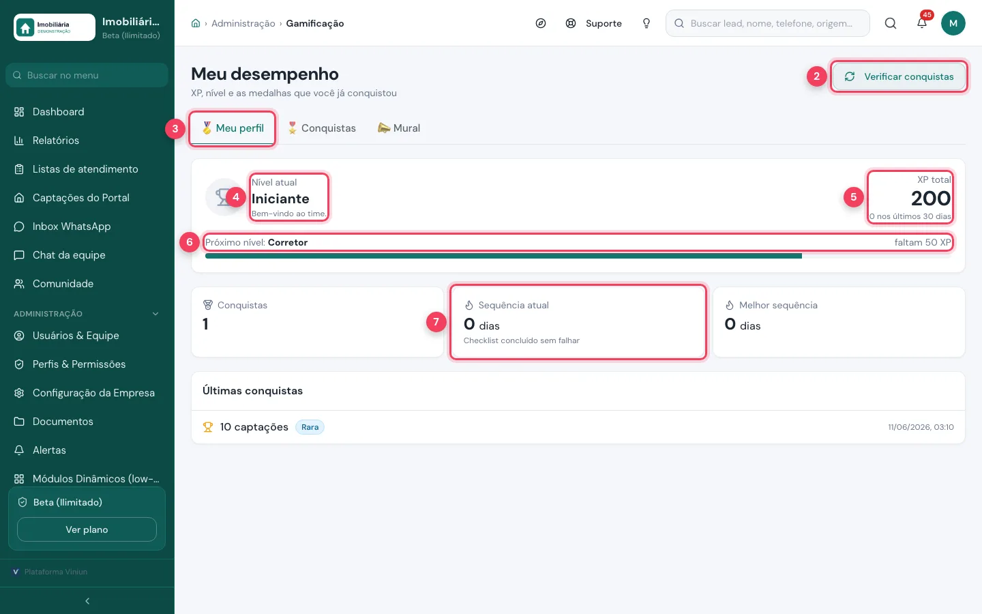The height and width of the screenshot is (614, 982).
Task: Click the Comunidade people icon
Action: (19, 284)
